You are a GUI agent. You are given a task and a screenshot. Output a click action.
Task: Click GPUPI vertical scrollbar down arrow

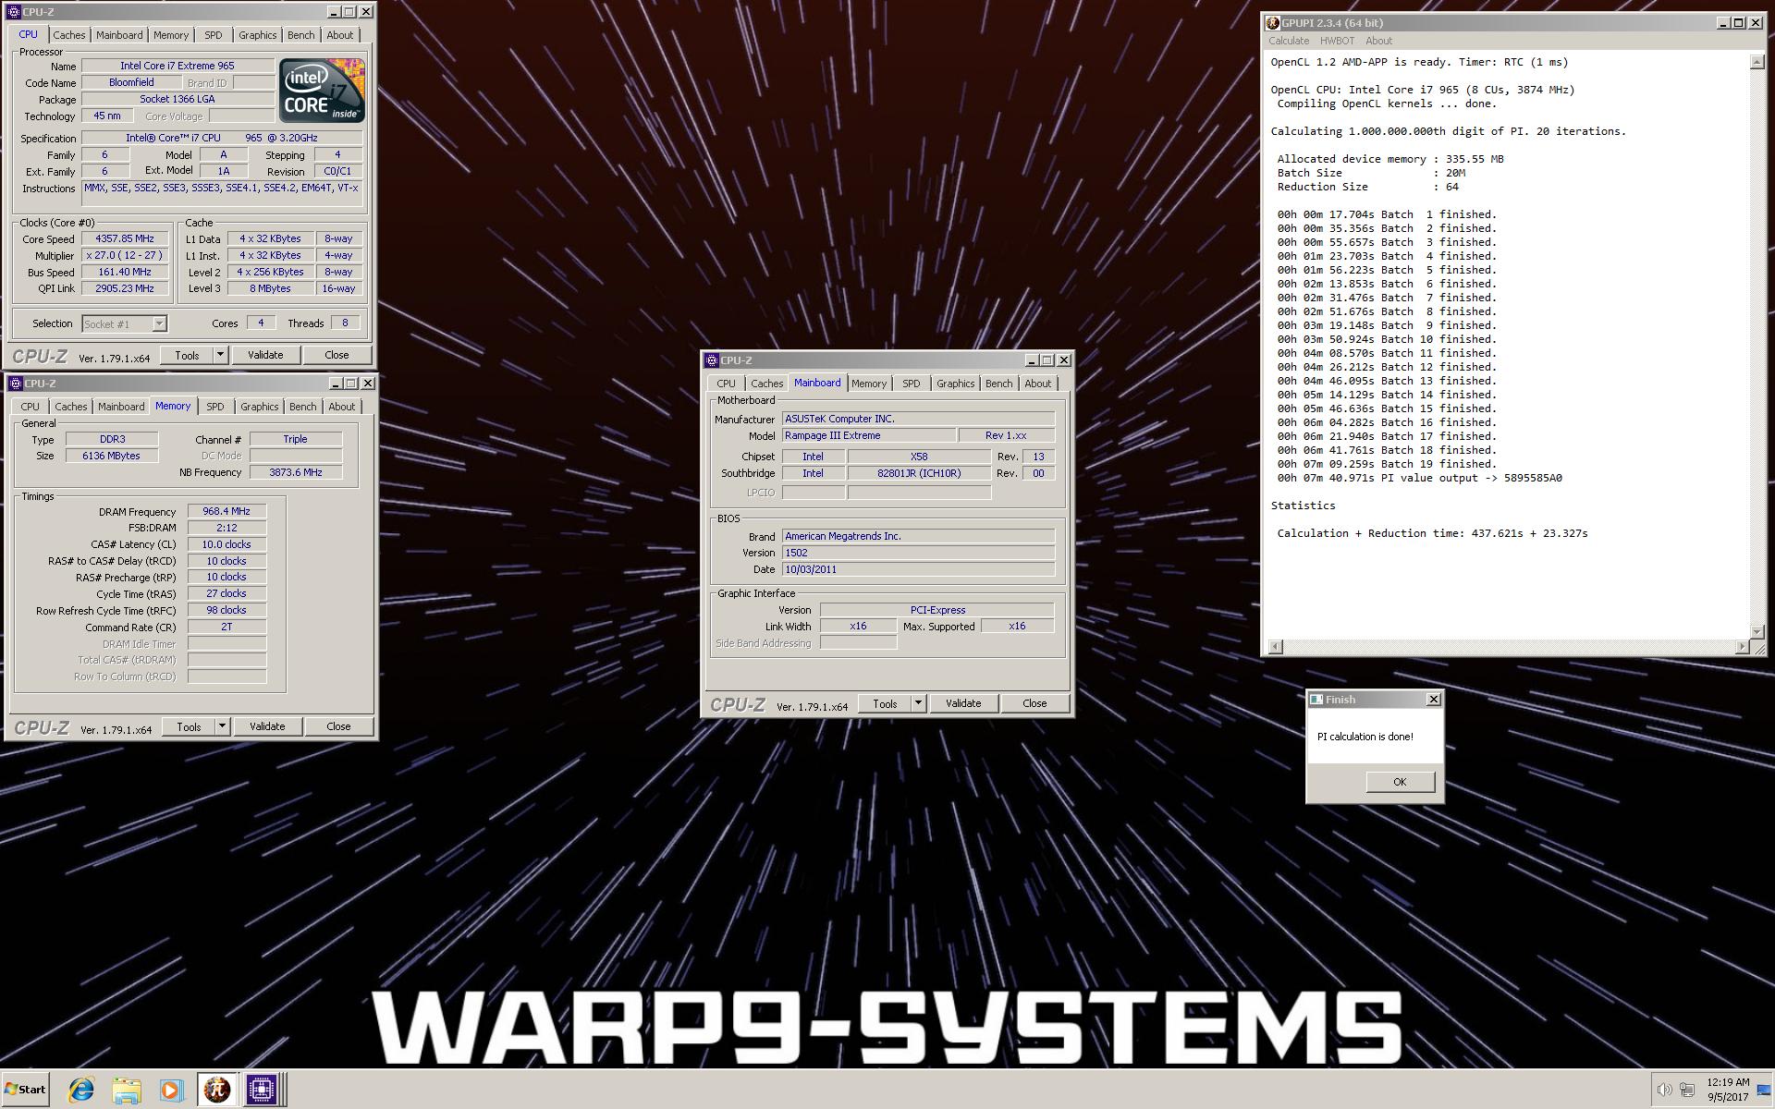click(x=1757, y=631)
